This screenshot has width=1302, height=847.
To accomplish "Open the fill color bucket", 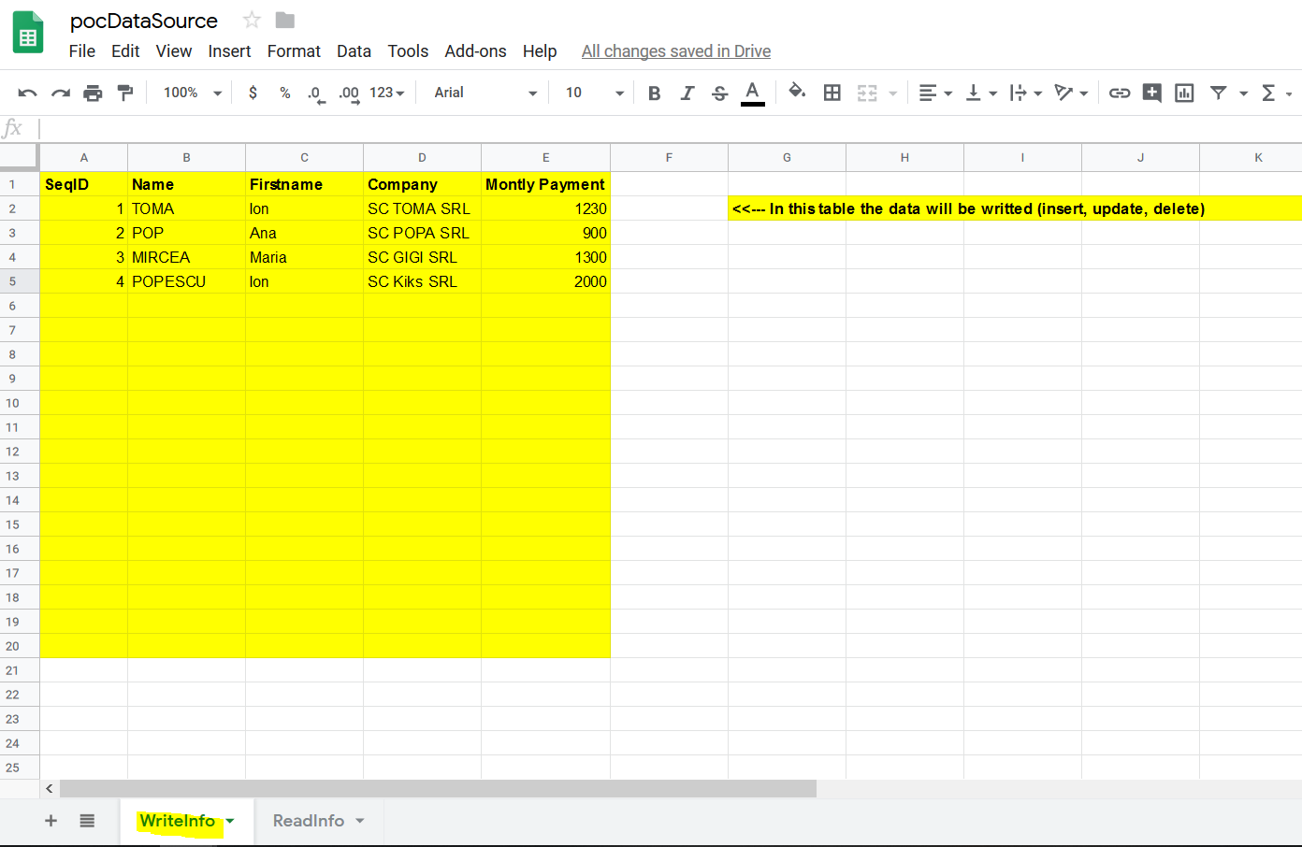I will coord(797,92).
